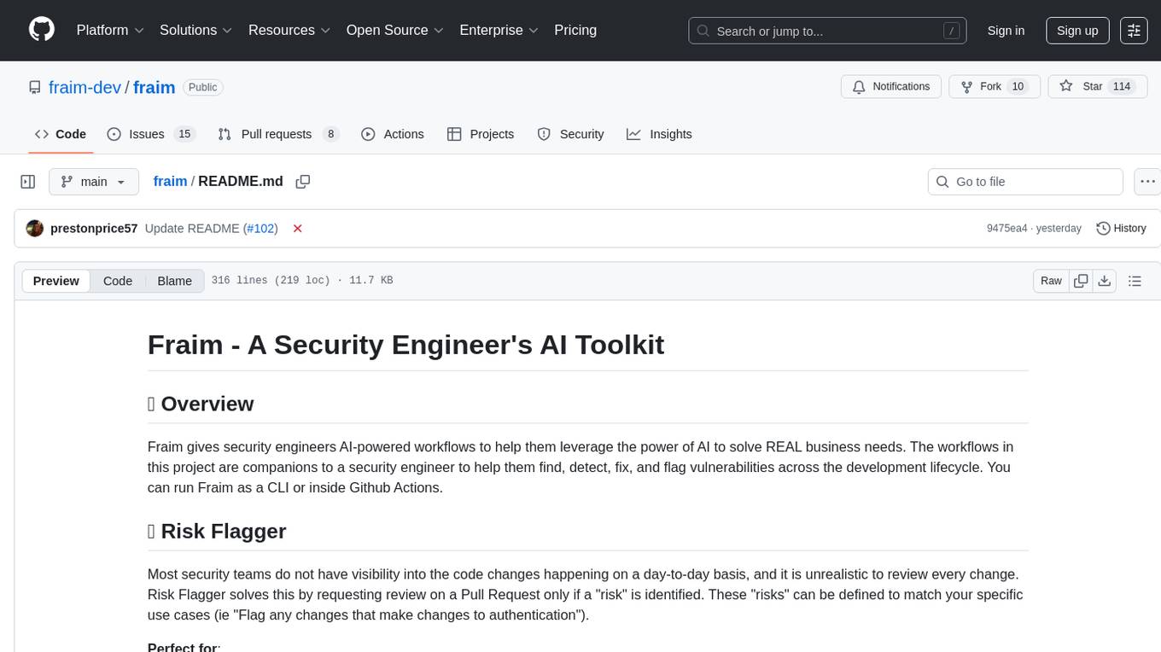
Task: Expand the Resources menu
Action: [289, 30]
